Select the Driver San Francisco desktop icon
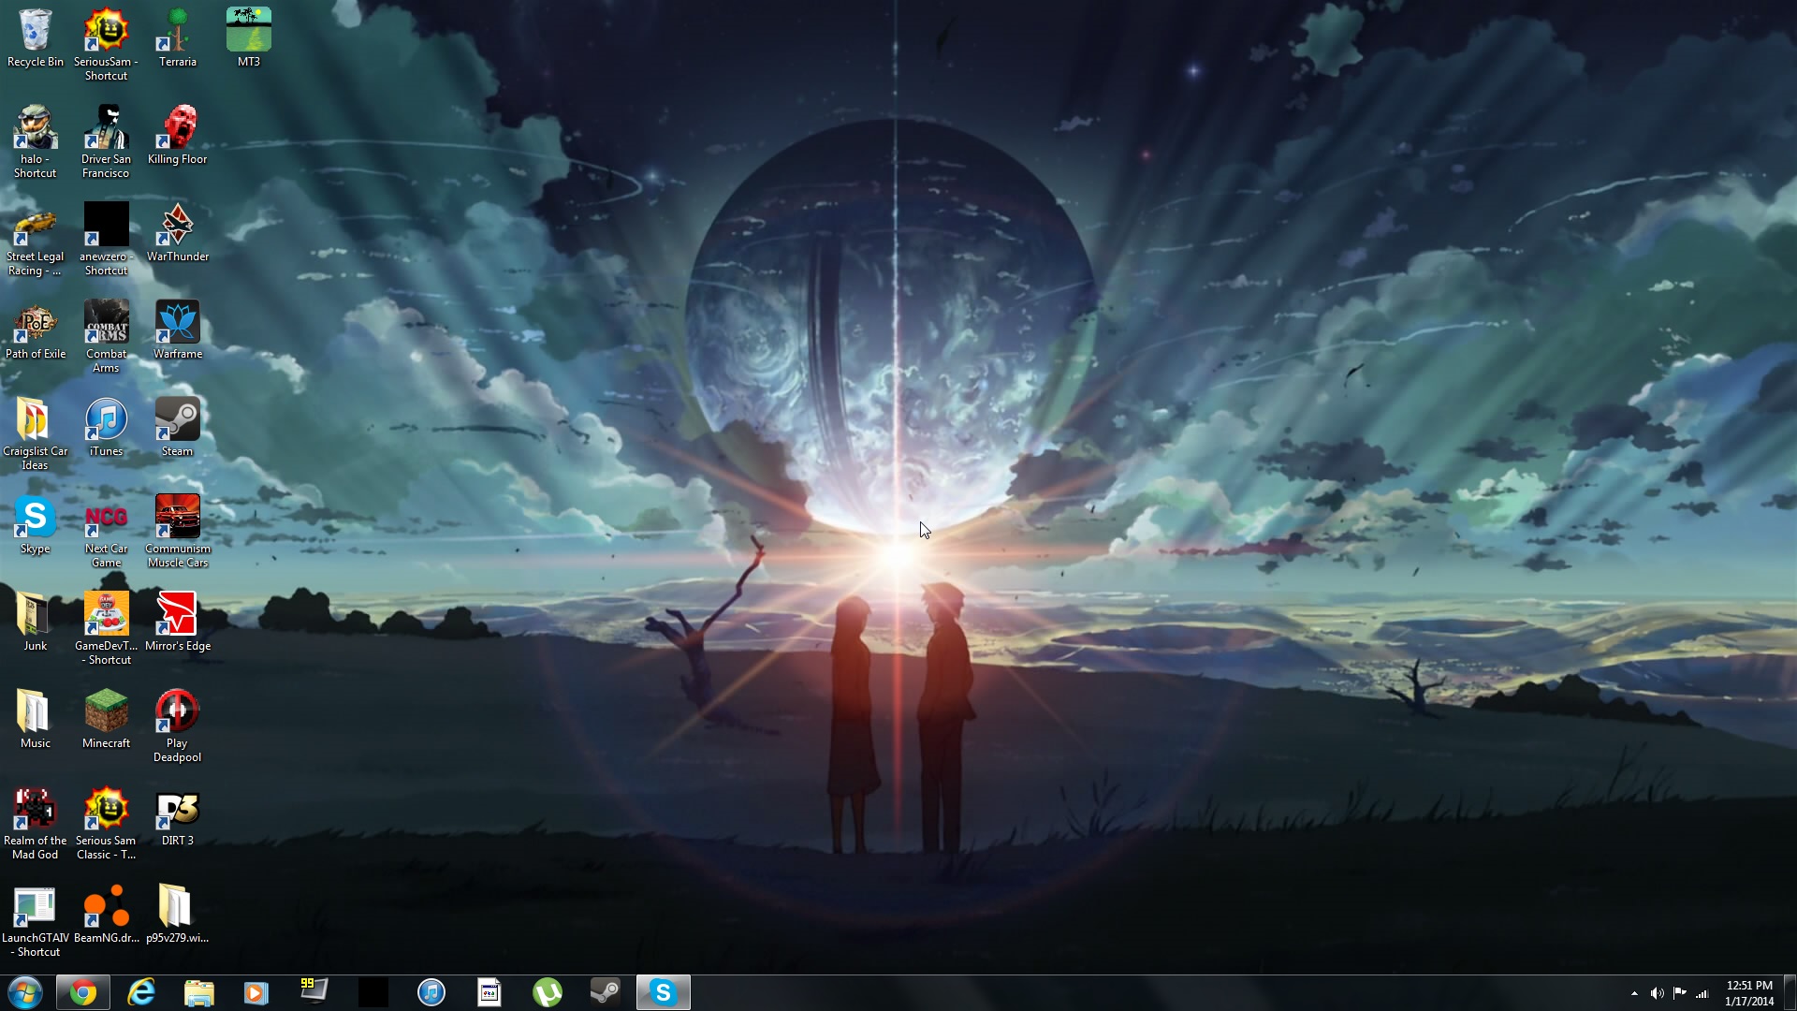The height and width of the screenshot is (1011, 1797). coord(106,142)
